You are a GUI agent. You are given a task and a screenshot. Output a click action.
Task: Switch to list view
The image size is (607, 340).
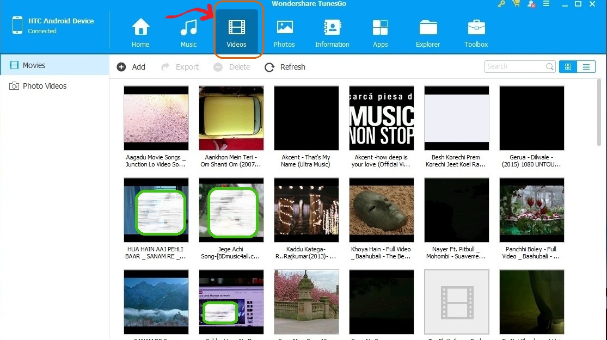tap(586, 67)
